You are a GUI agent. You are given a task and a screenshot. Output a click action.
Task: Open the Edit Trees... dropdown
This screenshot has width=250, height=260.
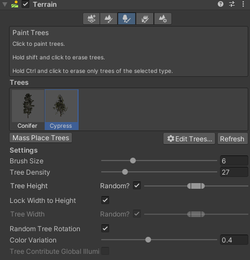point(189,138)
